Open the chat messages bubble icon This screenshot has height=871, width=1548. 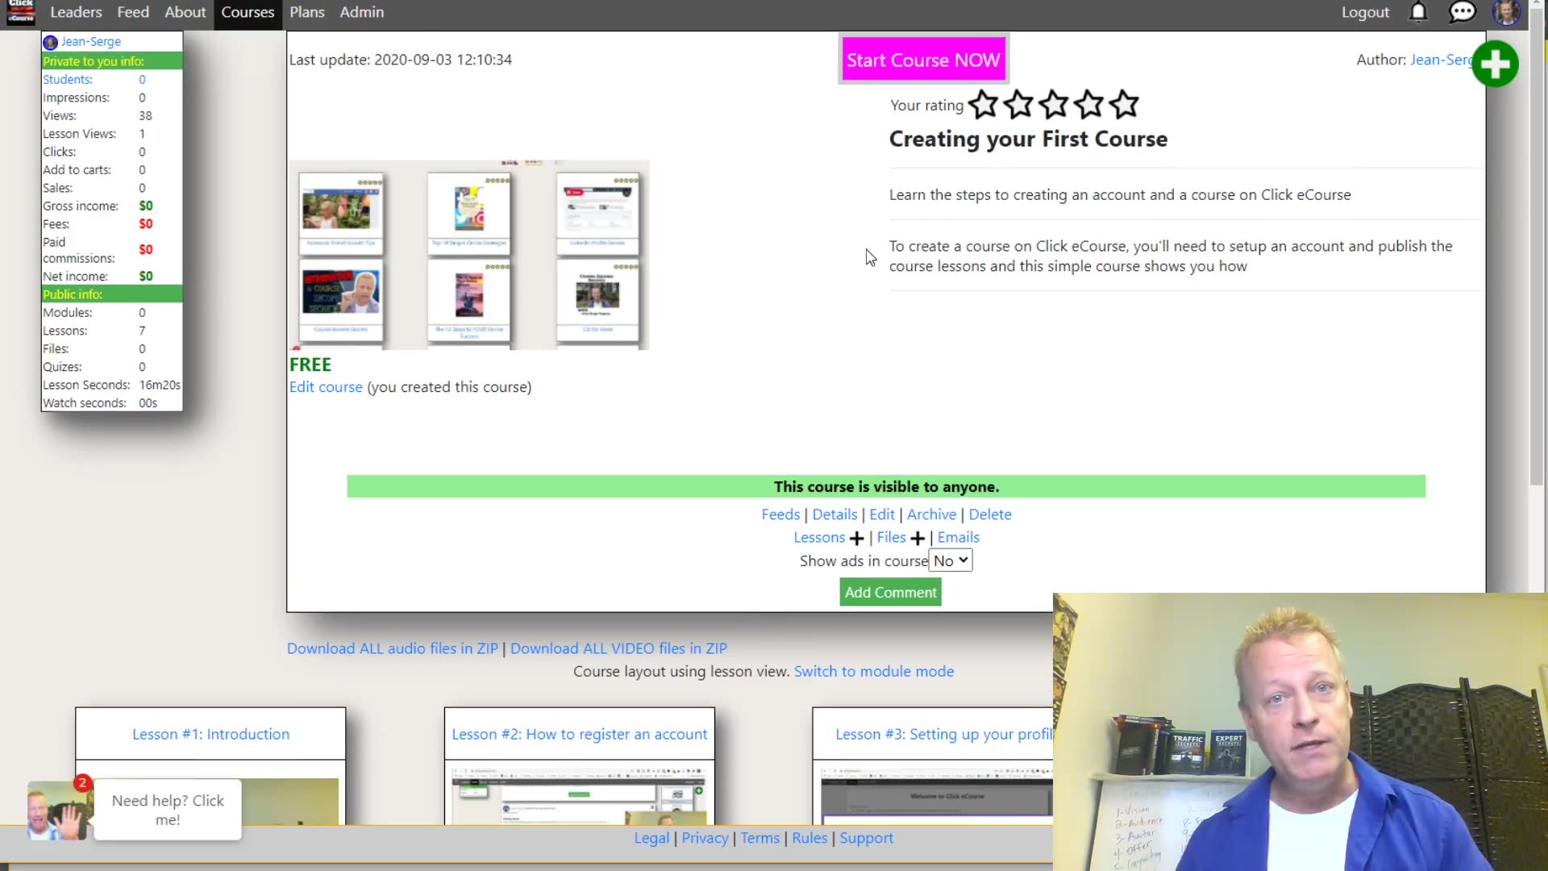(1463, 12)
